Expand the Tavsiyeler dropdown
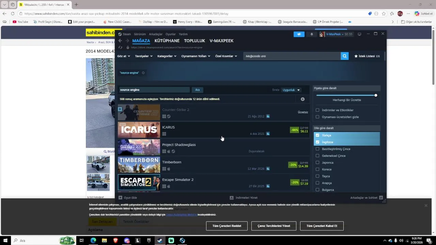Viewport: 436px width, 245px height. coord(144,56)
